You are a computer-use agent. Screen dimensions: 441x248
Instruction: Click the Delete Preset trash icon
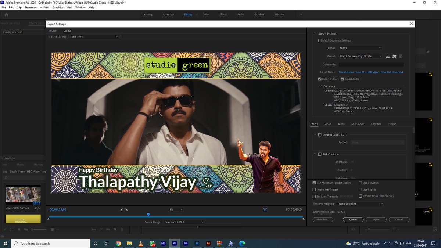401,56
